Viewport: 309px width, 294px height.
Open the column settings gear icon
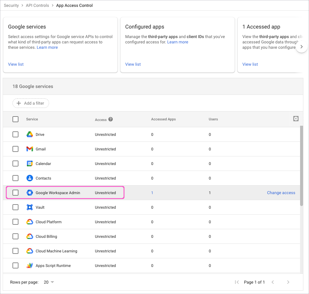pyautogui.click(x=296, y=118)
